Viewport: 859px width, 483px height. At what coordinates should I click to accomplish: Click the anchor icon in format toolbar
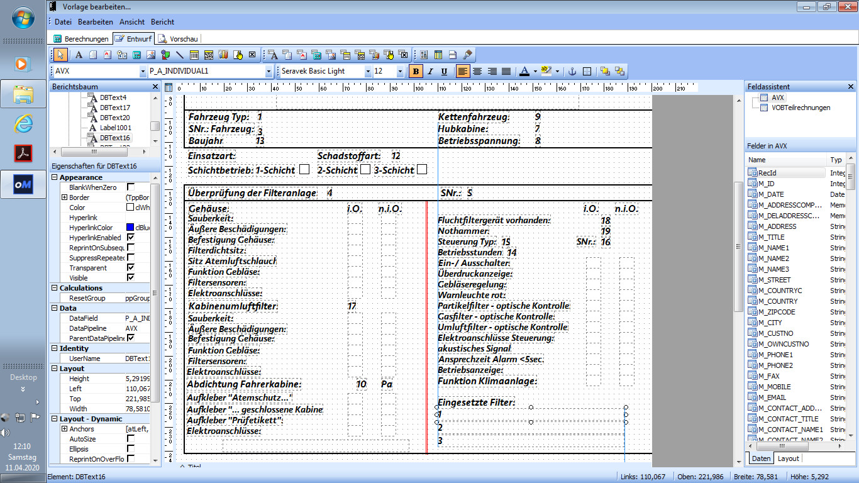[x=572, y=71]
